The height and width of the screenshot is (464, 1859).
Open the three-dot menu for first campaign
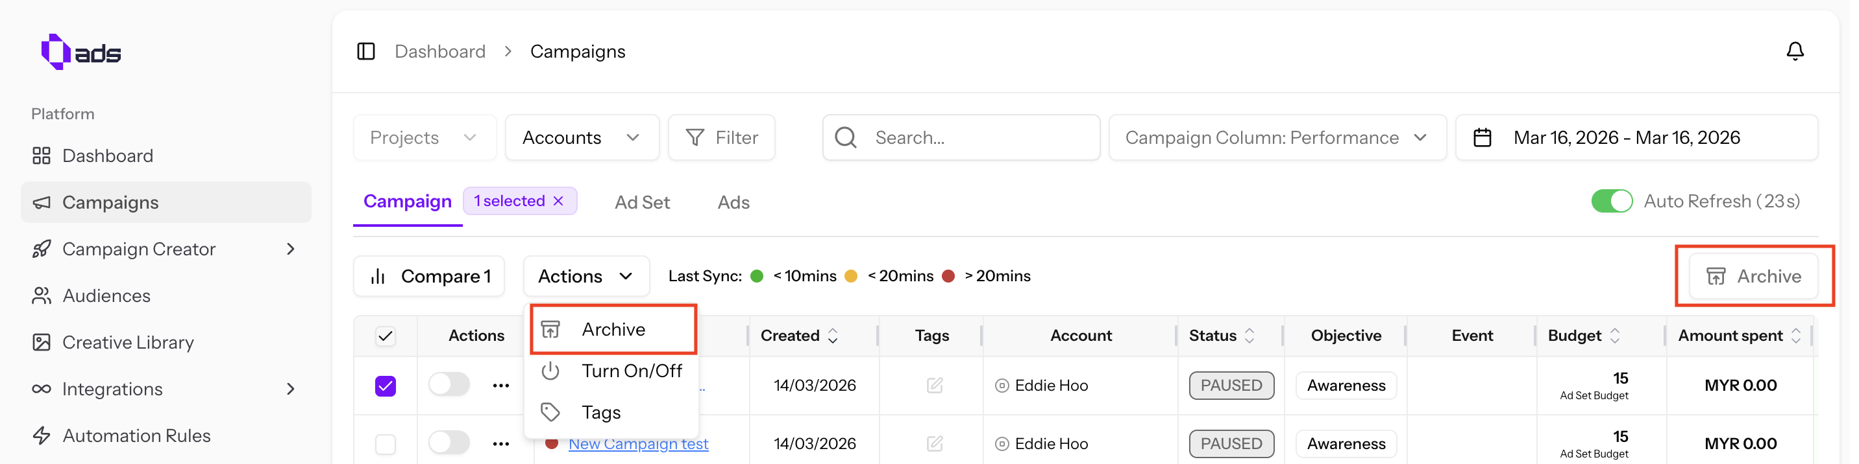pos(501,386)
